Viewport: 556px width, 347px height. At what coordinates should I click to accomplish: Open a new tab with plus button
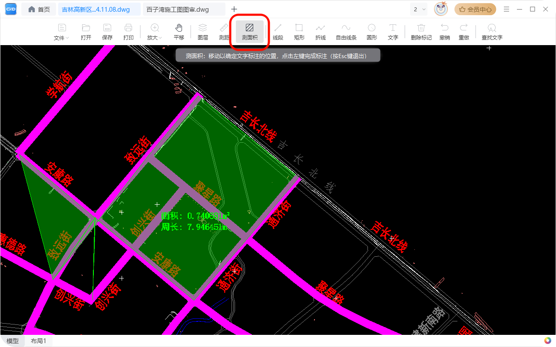[x=234, y=9]
